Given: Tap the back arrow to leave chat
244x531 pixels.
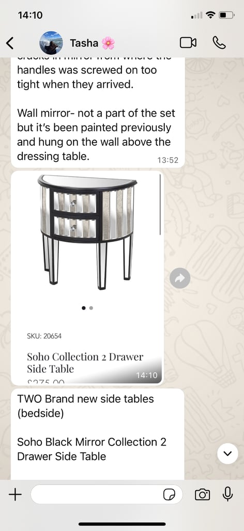Looking at the screenshot, I should (10, 43).
